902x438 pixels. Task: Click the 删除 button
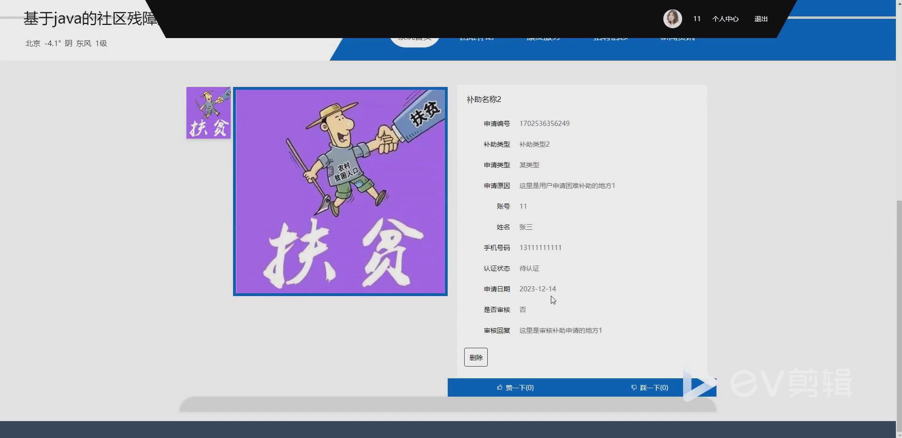coord(476,357)
